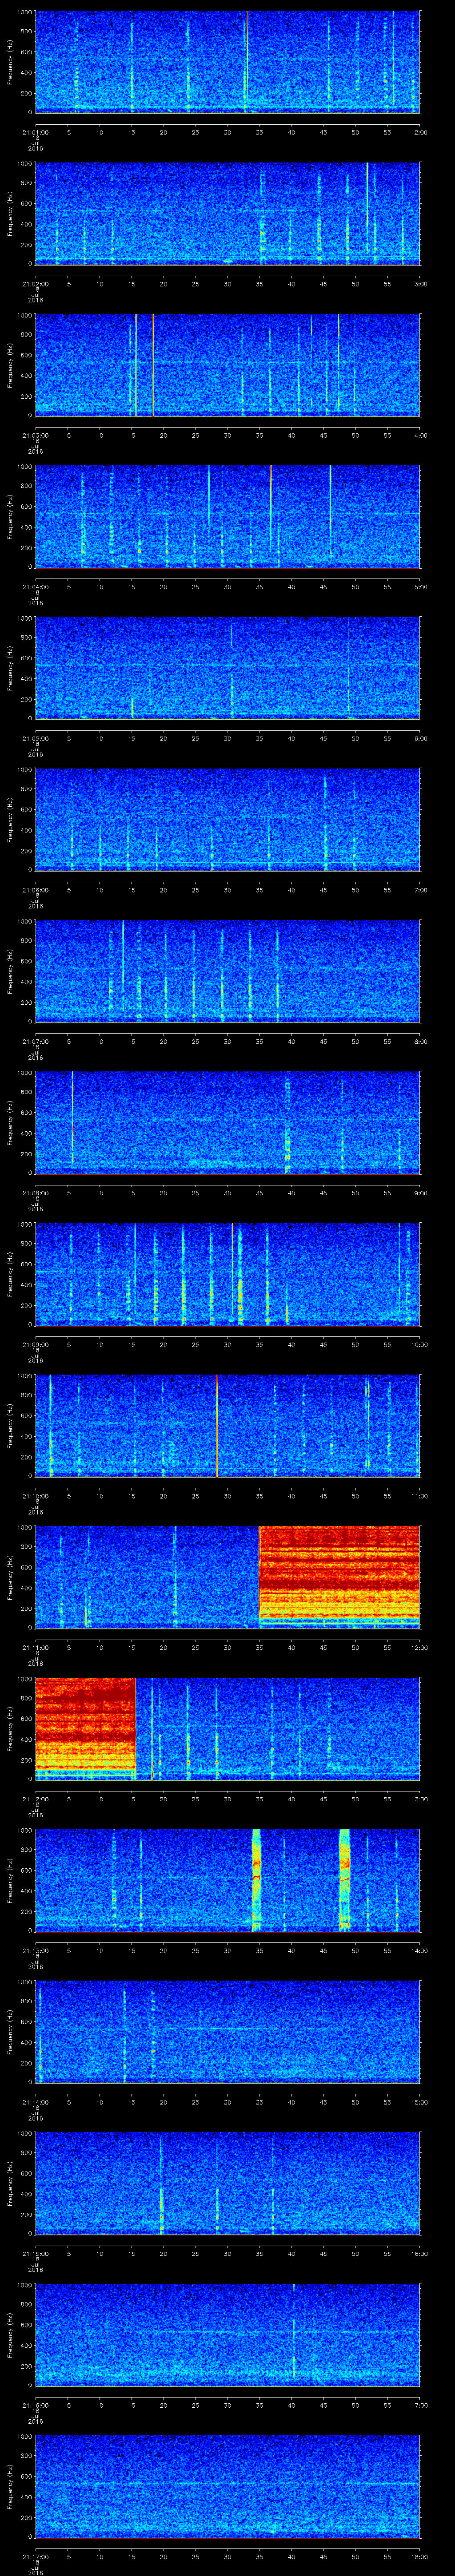The image size is (455, 2576).
Task: Click the 8:00 end time label
Action: tap(420, 1041)
